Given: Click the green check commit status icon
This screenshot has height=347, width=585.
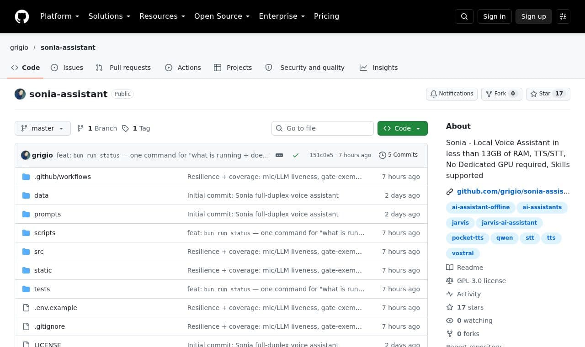Looking at the screenshot, I should click(296, 155).
